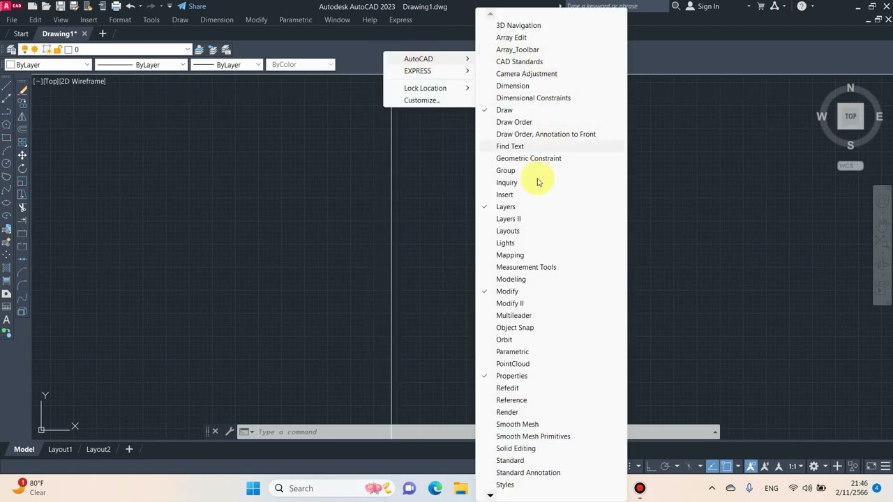Screen dimensions: 893x502
Task: Choose Dimension from toolbar list
Action: [513, 86]
